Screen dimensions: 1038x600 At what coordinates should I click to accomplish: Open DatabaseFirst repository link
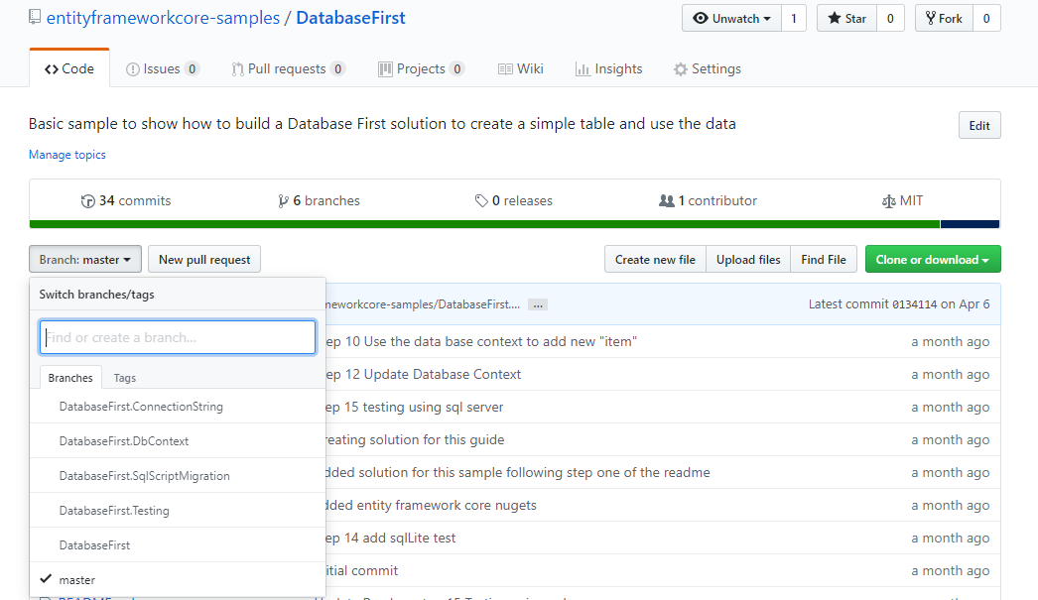pyautogui.click(x=350, y=18)
